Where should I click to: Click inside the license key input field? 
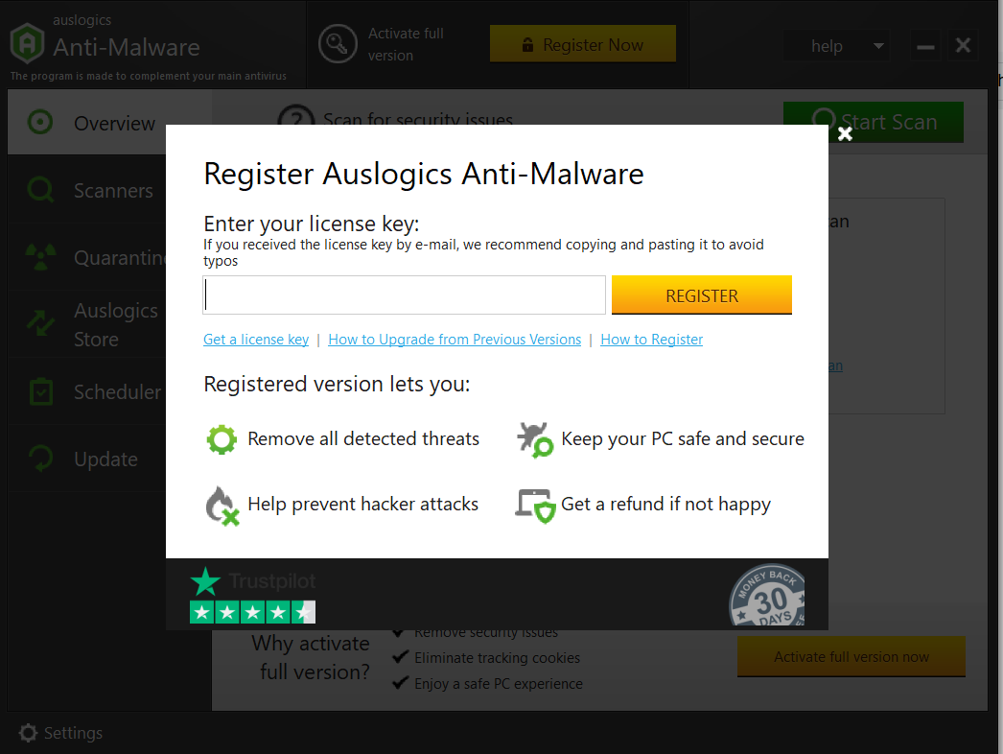(x=403, y=295)
